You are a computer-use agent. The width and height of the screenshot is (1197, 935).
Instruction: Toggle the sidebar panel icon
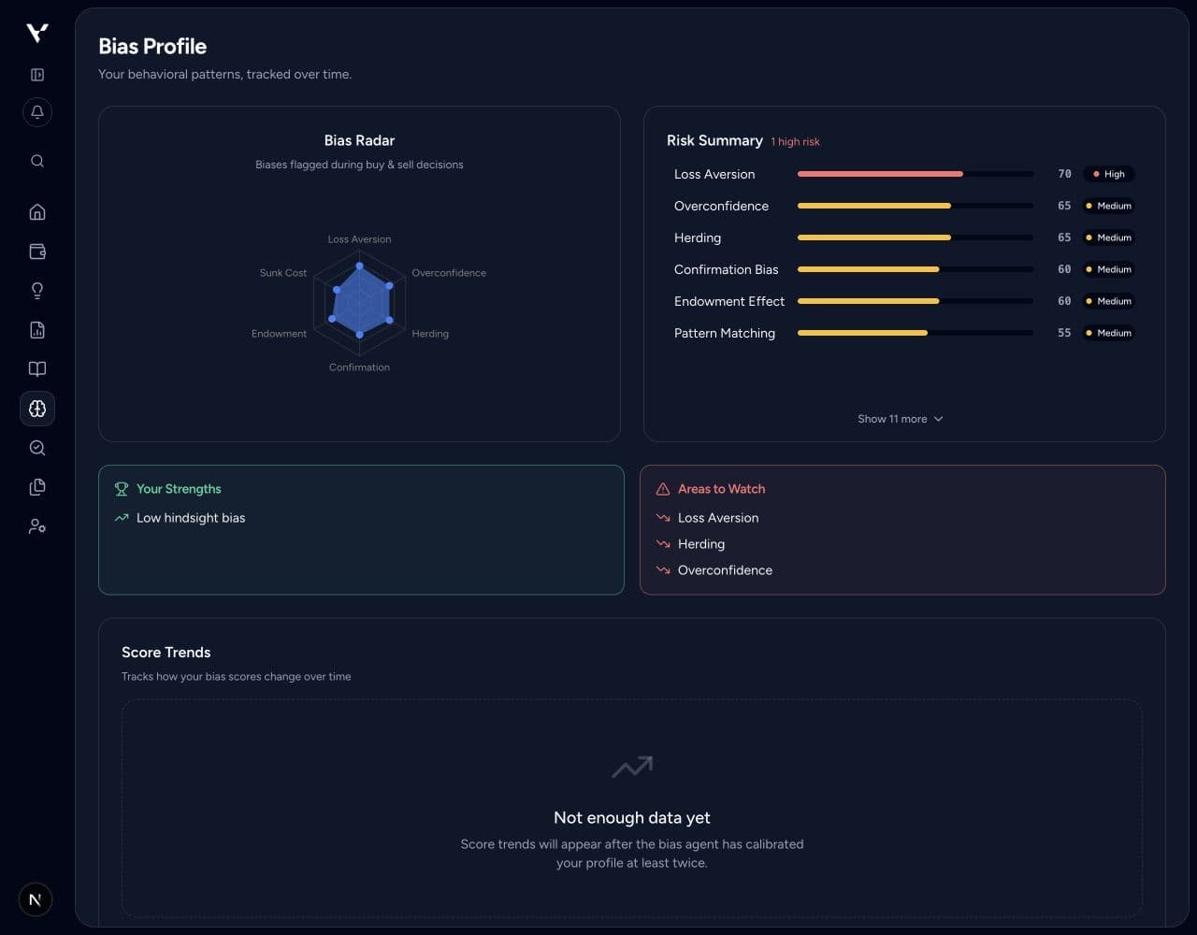[37, 75]
